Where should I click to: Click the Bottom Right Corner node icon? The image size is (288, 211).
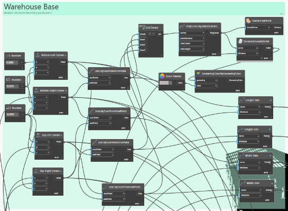36,90
